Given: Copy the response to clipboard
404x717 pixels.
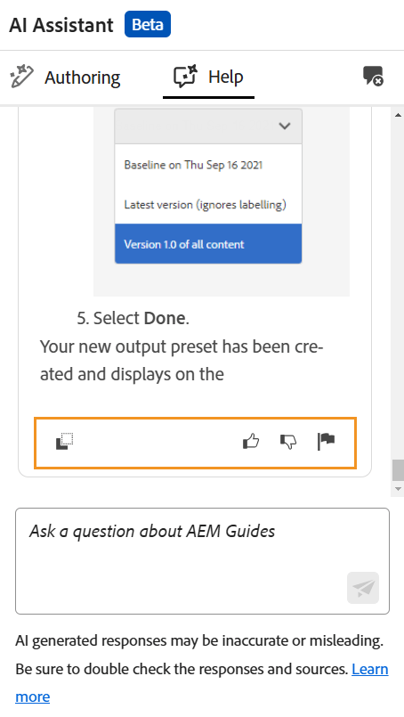Looking at the screenshot, I should [64, 442].
